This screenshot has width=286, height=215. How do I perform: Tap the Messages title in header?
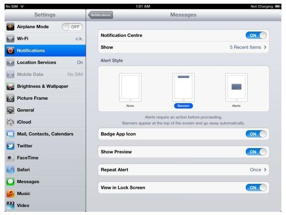[x=183, y=15]
